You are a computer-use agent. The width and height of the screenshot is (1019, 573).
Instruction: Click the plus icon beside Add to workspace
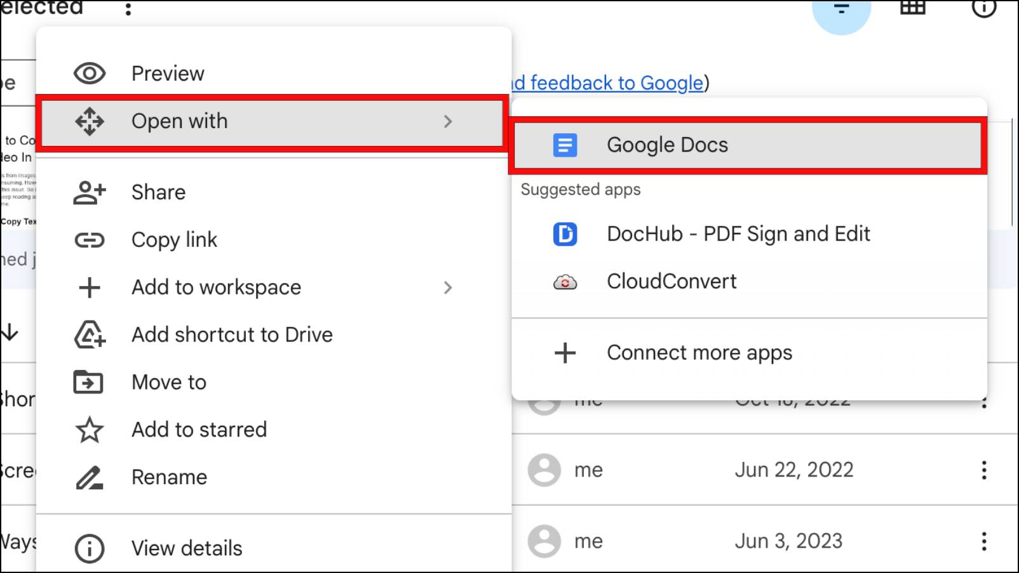click(x=90, y=287)
